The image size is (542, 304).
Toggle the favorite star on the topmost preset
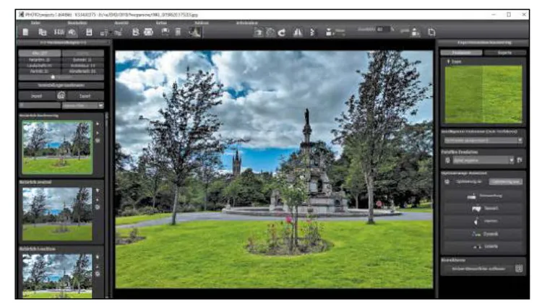coord(98,123)
